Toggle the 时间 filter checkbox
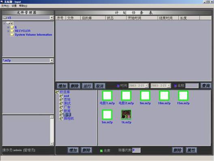 coord(118,86)
